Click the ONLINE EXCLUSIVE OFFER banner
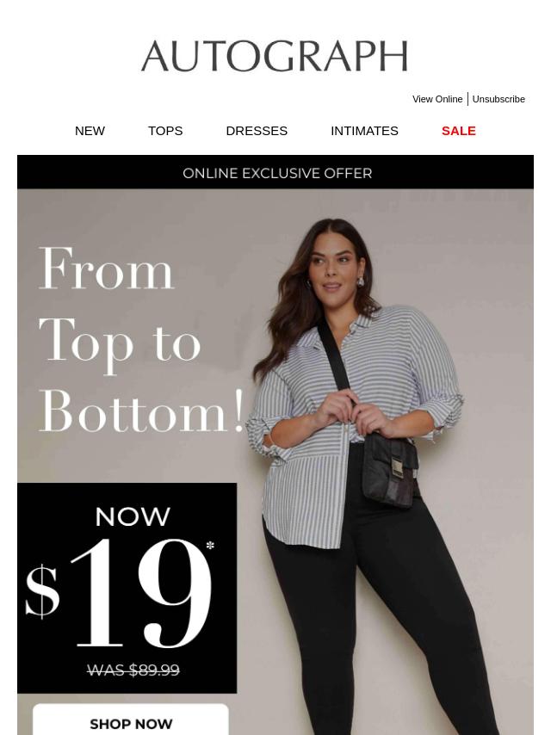The width and height of the screenshot is (551, 735). pyautogui.click(x=275, y=172)
